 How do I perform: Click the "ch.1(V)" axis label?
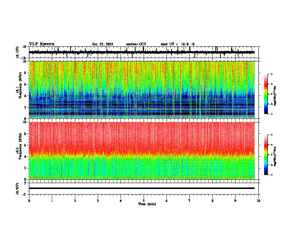pyautogui.click(x=17, y=52)
